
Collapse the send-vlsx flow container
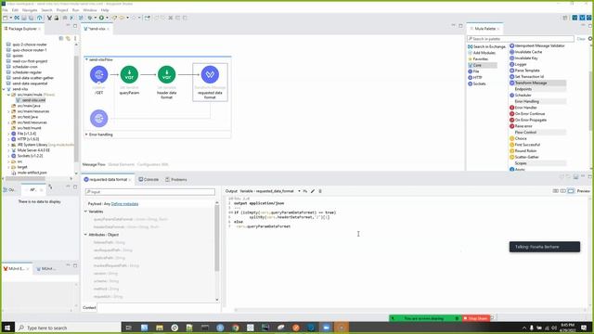point(86,59)
